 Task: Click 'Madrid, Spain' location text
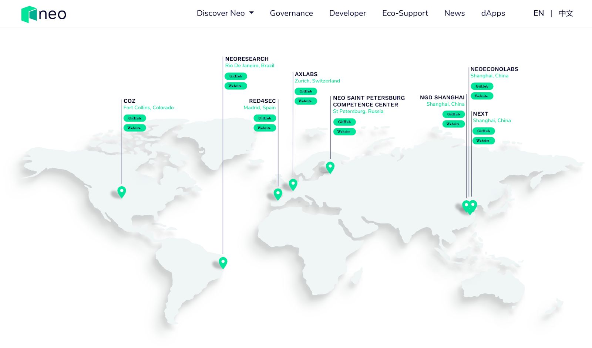[x=260, y=108]
